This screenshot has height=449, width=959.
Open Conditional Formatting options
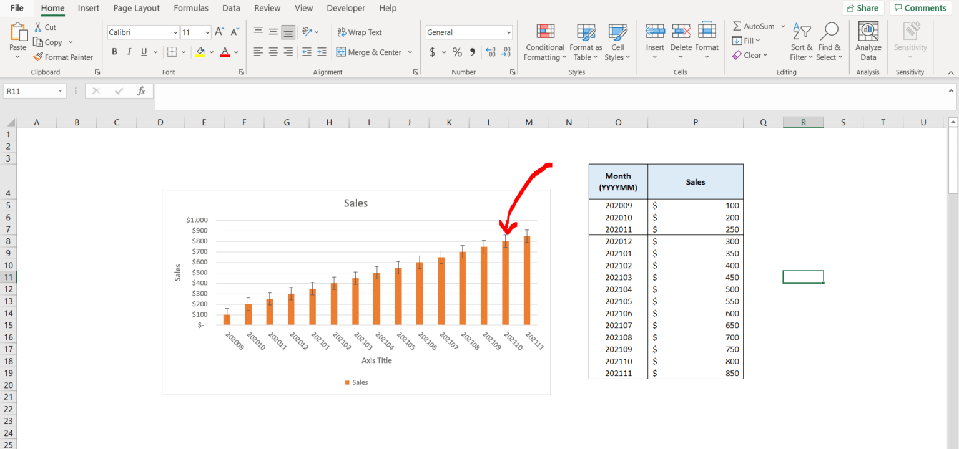click(544, 42)
